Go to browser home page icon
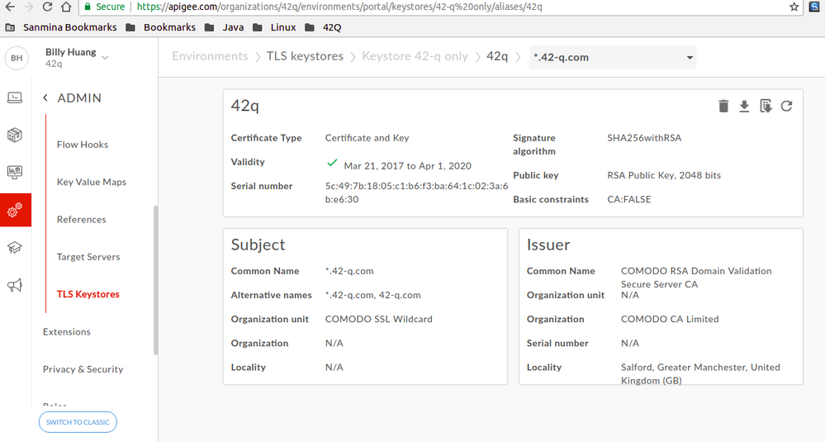Screen dimensions: 825x442 point(66,7)
